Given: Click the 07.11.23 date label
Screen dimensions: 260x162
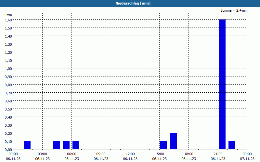Looking at the screenshot, I should click(247, 159).
